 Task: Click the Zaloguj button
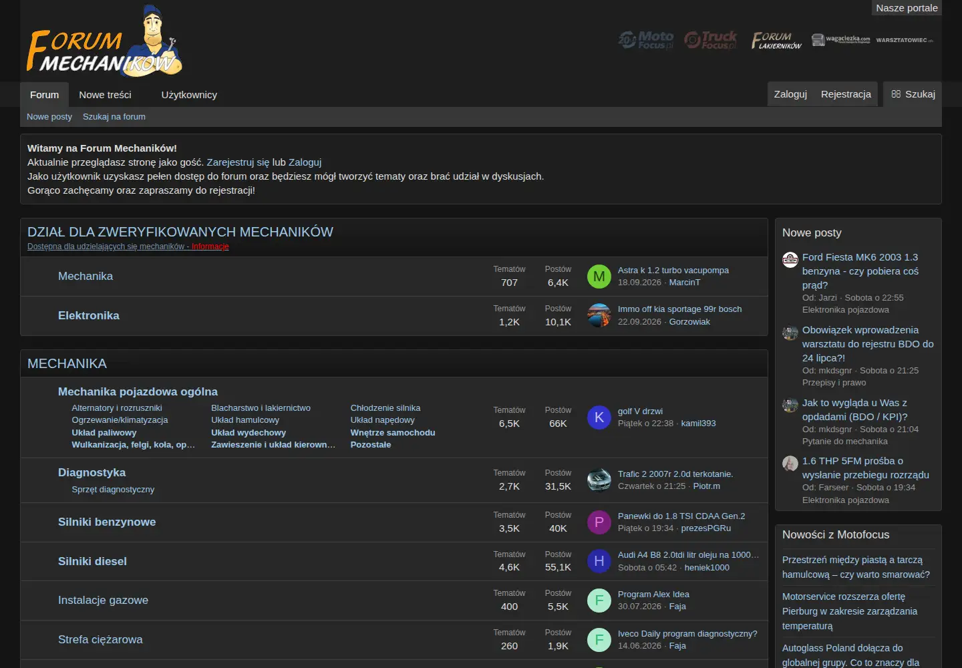[790, 94]
